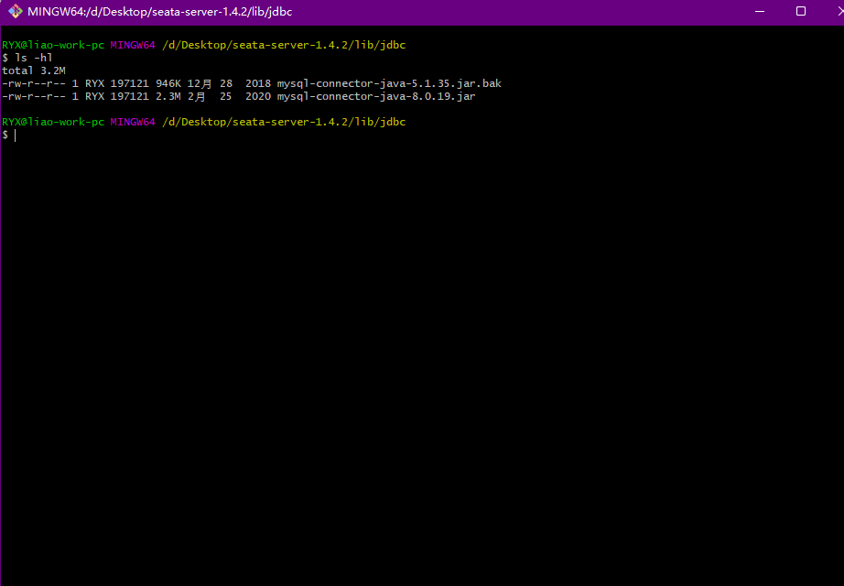Click the Git Bash icon in title bar
The image size is (844, 586).
(x=15, y=11)
